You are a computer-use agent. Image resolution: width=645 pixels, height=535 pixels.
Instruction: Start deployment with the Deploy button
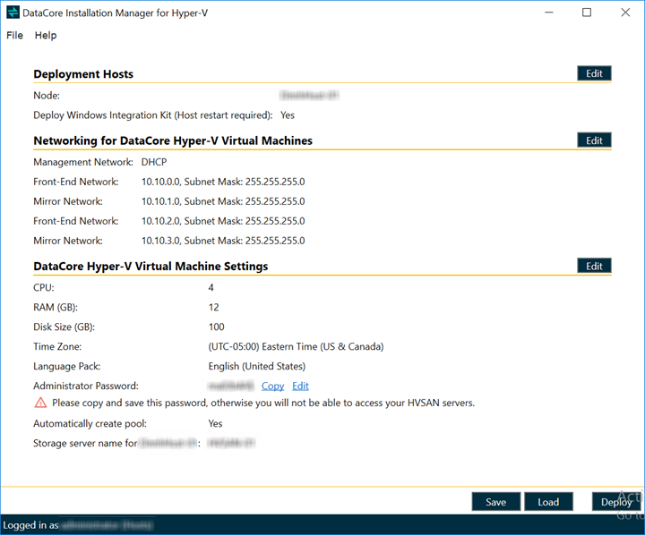click(615, 502)
